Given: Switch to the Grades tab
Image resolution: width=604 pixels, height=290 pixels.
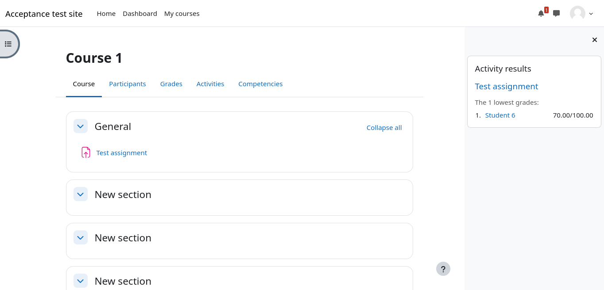Looking at the screenshot, I should [x=171, y=84].
